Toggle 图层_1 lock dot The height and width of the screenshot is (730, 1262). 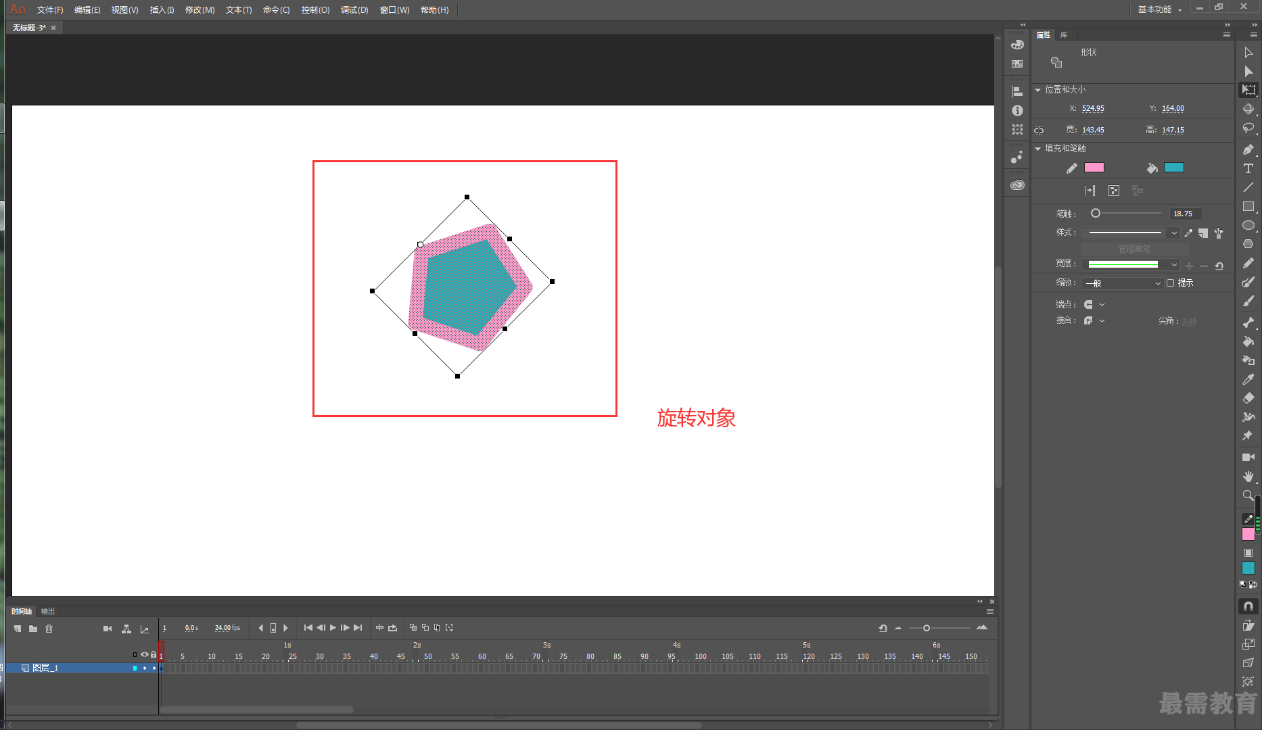[x=154, y=668]
